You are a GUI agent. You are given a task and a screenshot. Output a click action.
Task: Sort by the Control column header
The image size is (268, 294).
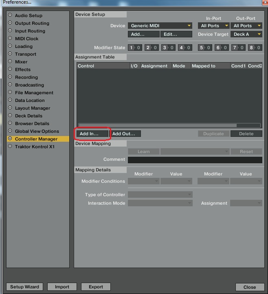click(103, 66)
